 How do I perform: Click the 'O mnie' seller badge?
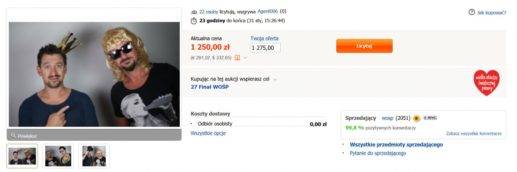click(x=430, y=118)
